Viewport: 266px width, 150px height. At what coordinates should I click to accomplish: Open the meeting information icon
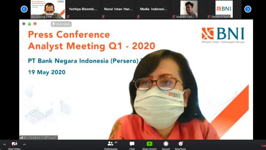[x=24, y=24]
